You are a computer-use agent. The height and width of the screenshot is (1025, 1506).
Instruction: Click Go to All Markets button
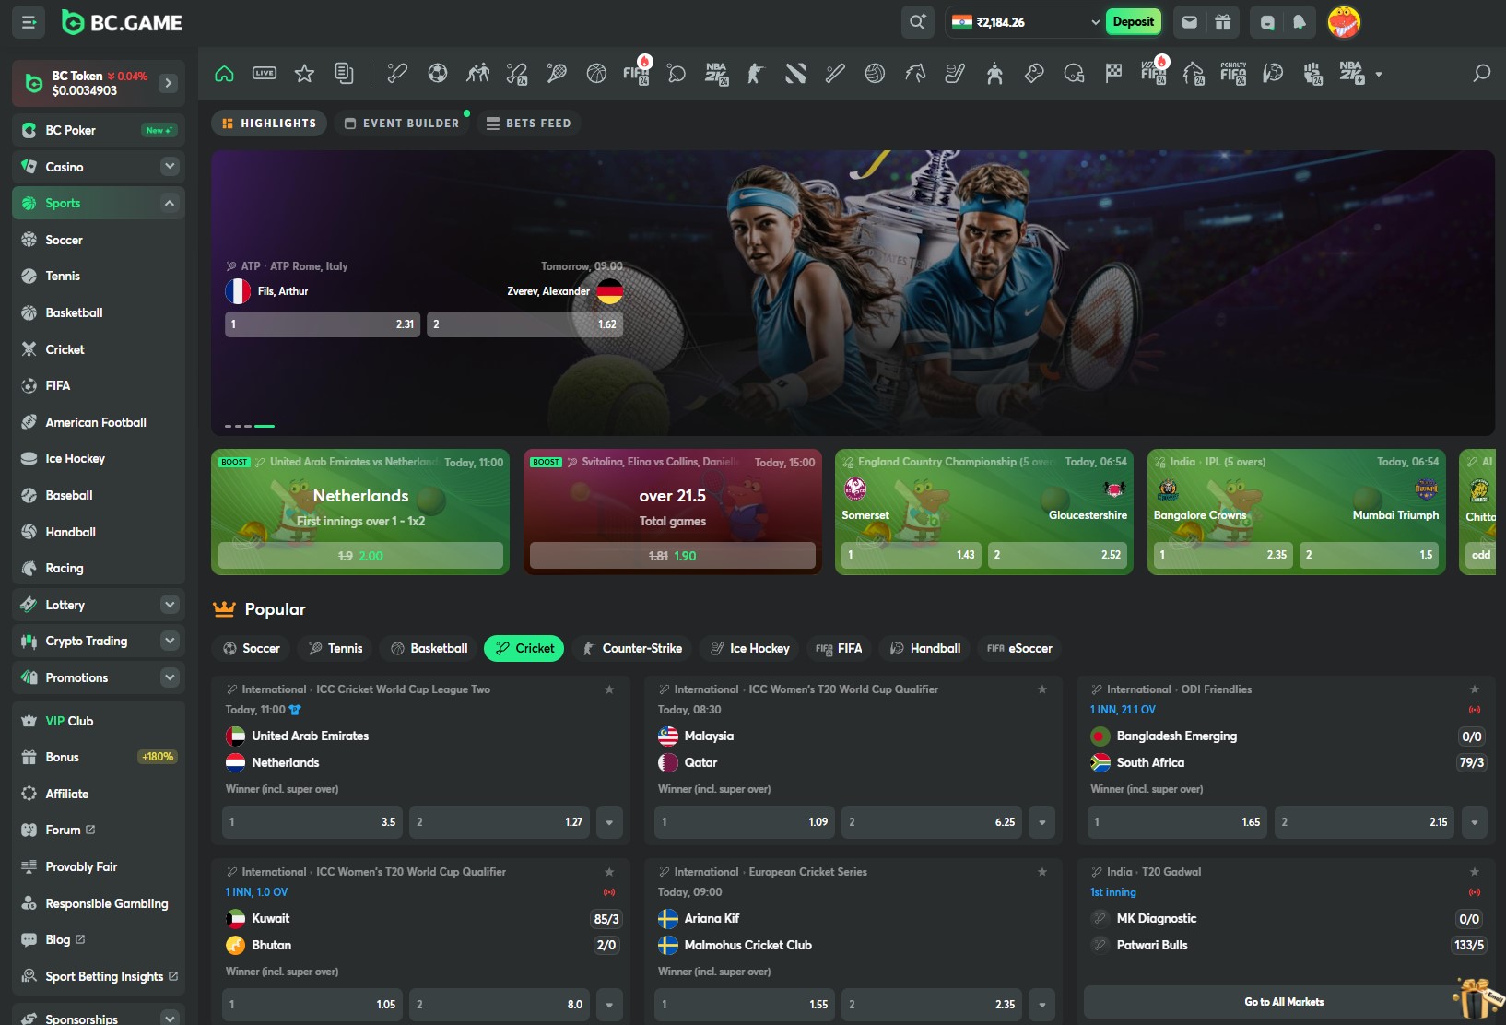1284,1002
